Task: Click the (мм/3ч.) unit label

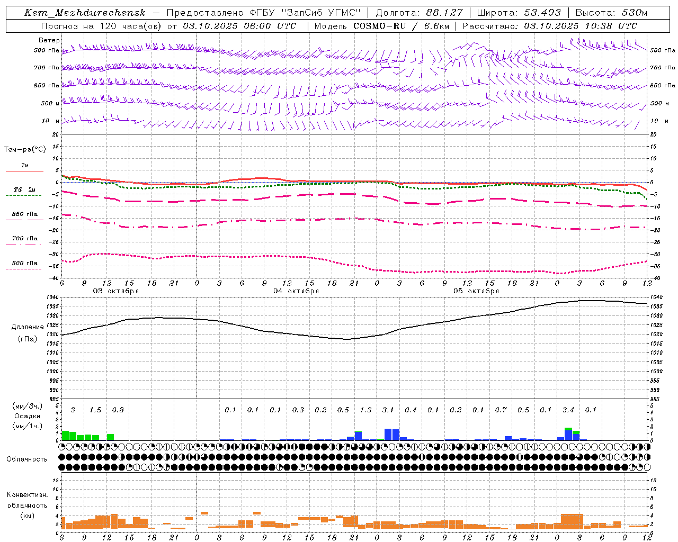Action: tap(28, 406)
